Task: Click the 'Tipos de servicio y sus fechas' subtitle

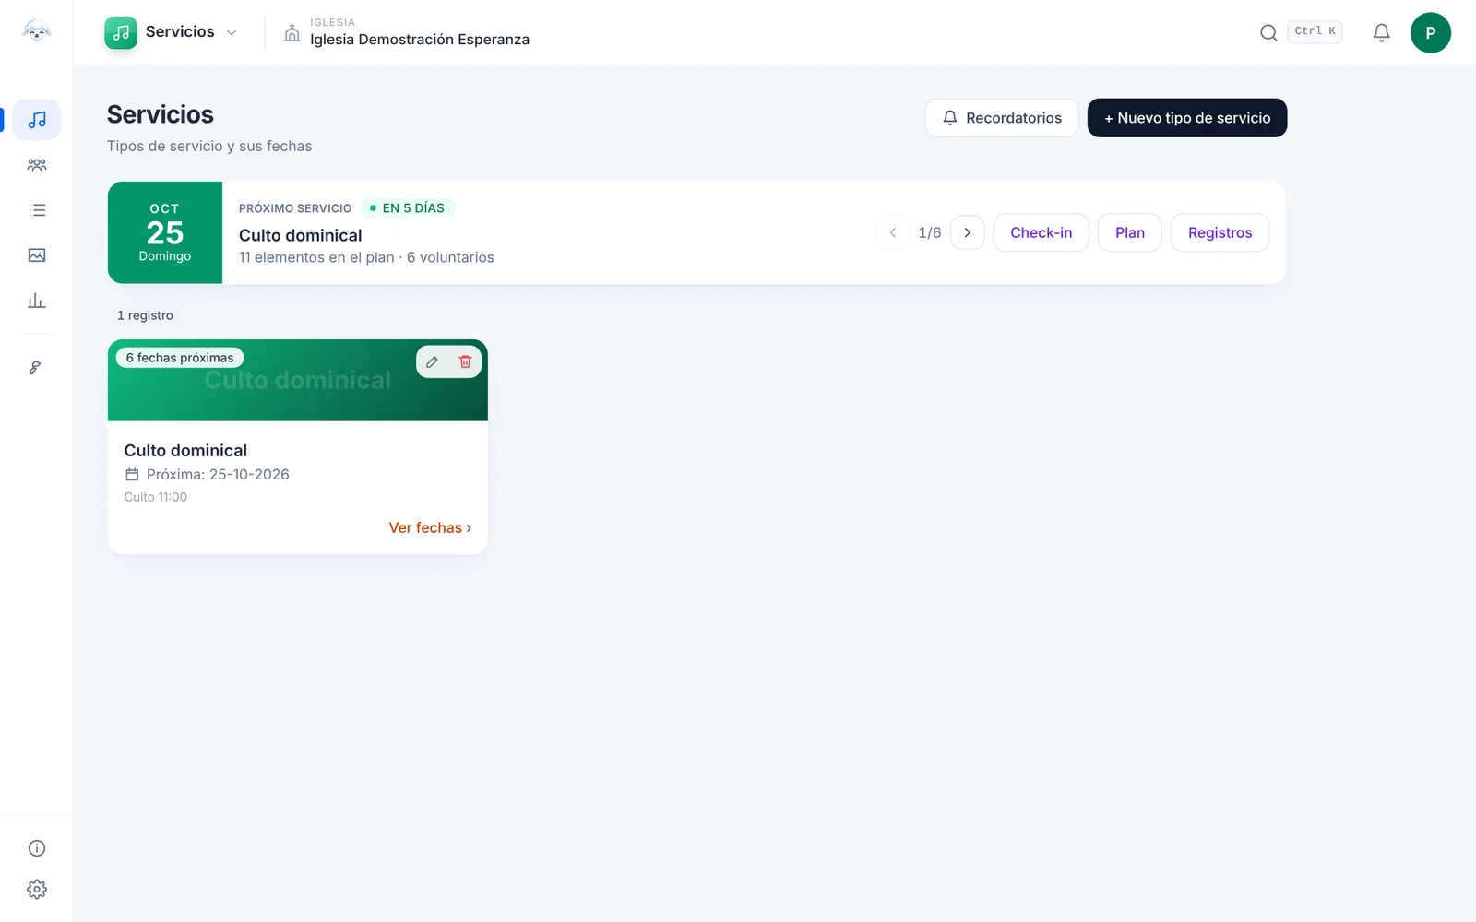Action: tap(209, 146)
